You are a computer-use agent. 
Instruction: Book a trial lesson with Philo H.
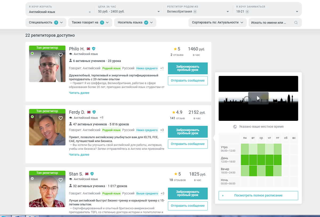coord(188,68)
